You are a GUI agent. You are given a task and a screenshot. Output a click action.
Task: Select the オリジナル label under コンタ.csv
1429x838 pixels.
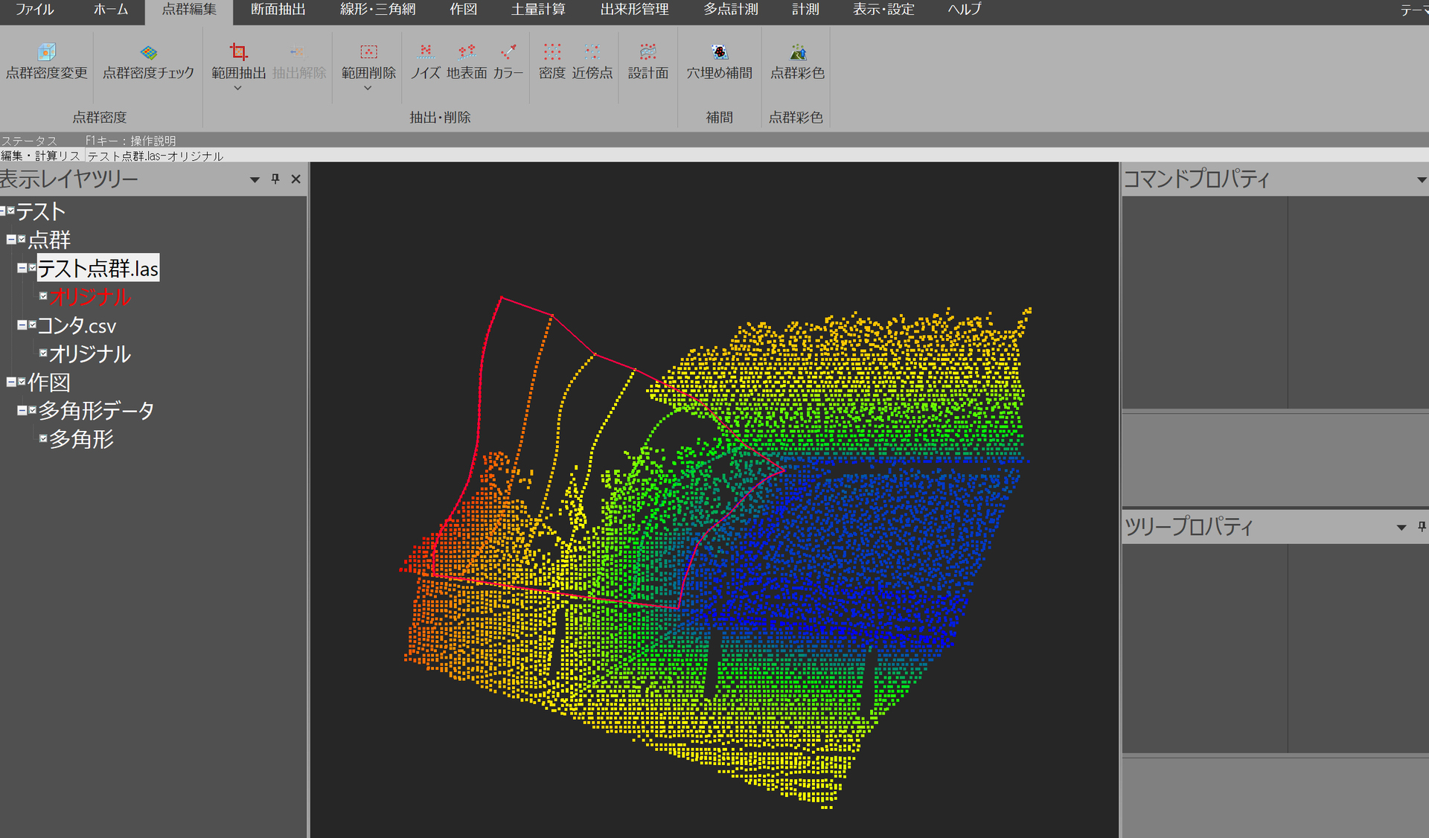[90, 354]
